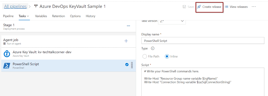Add a task to Agent job with plus
Image resolution: width=268 pixels, height=96 pixels.
pos(126,41)
